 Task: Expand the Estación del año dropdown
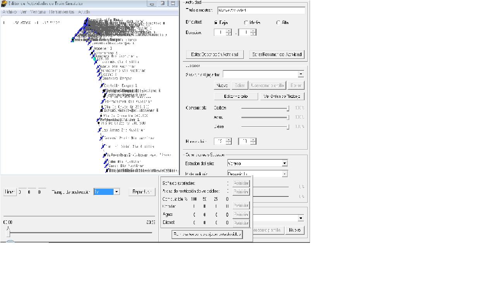284,164
